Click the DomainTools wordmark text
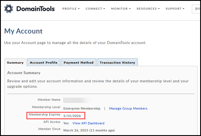201x136 pixels. coord(36,9)
